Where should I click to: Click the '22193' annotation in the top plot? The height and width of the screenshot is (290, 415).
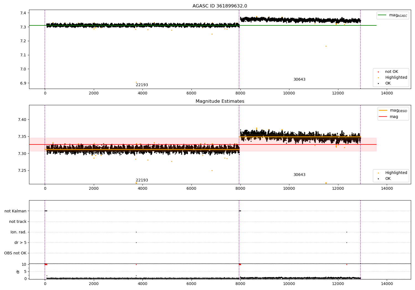coord(142,85)
